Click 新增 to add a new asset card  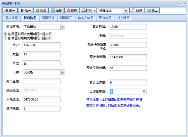click(41, 10)
